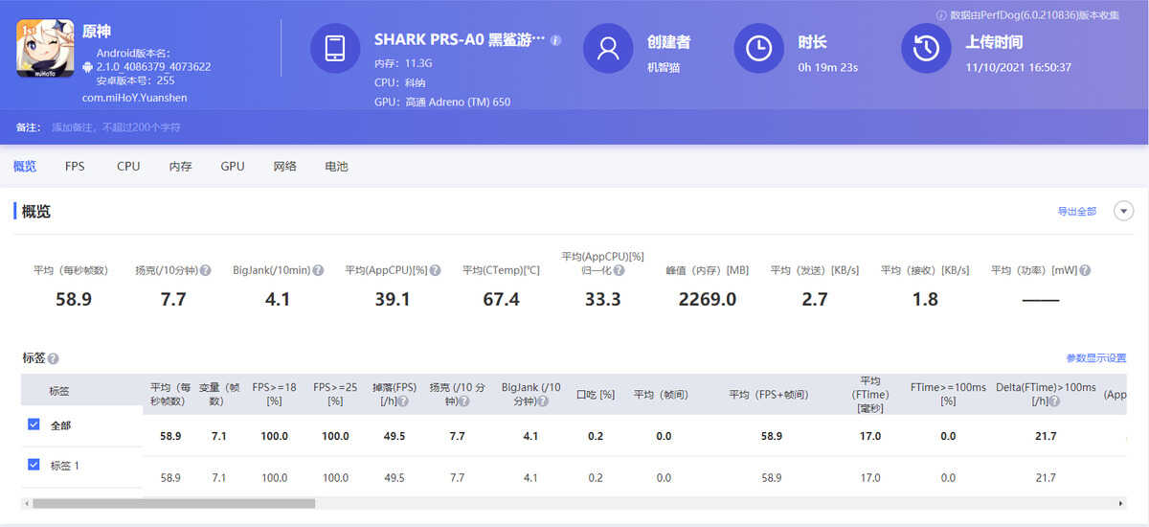The width and height of the screenshot is (1149, 527).
Task: Click the duration clock icon
Action: point(758,48)
